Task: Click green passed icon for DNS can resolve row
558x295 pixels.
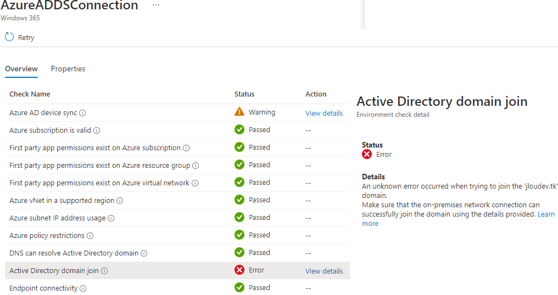Action: (239, 252)
